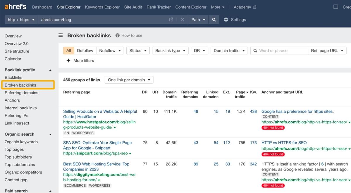Open Referring IPs in the sidebar
This screenshot has height=193, width=351.
(16, 116)
